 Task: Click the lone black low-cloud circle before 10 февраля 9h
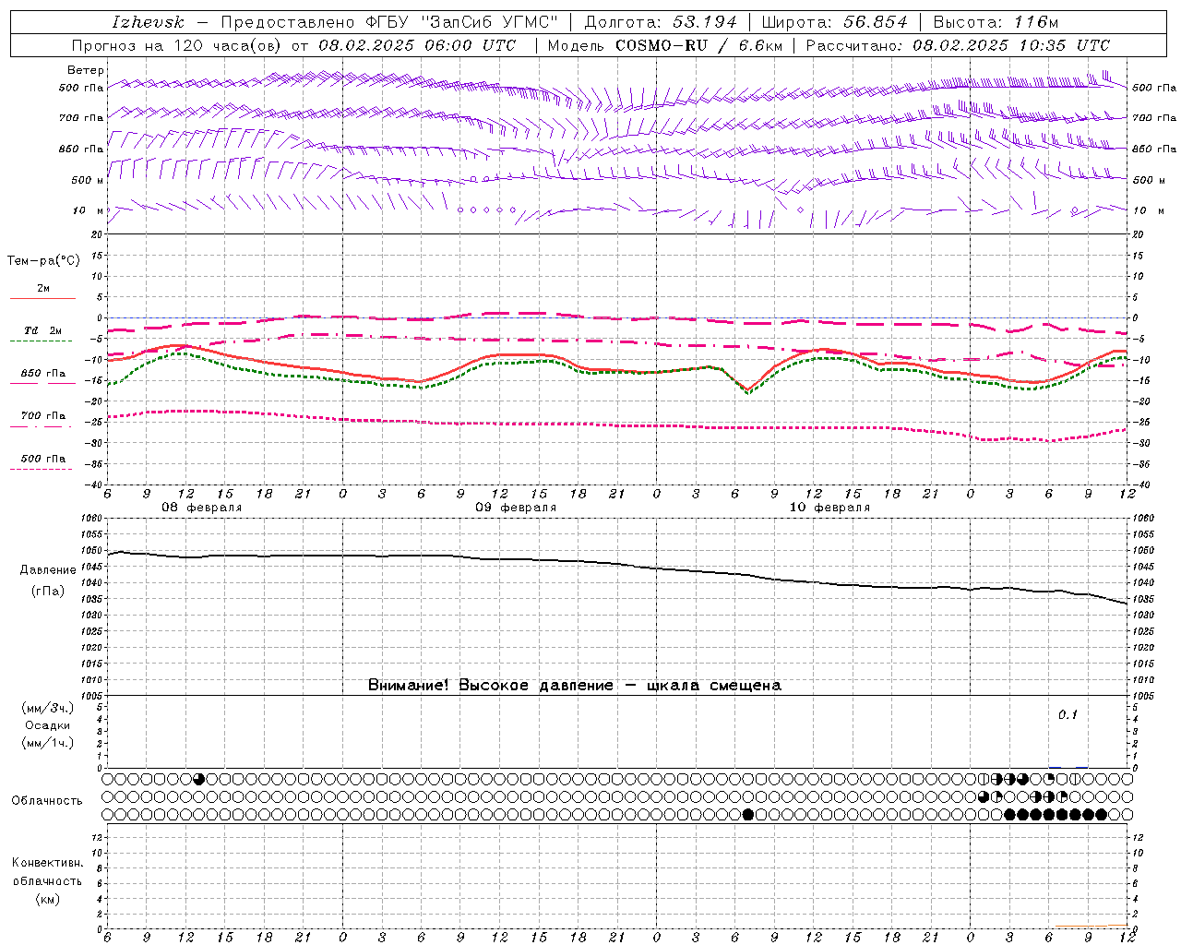pos(747,814)
